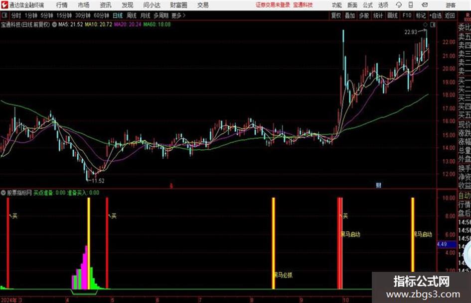Click the 黑马必抓 signal label
Viewport: 471px width, 303px height.
(x=283, y=275)
